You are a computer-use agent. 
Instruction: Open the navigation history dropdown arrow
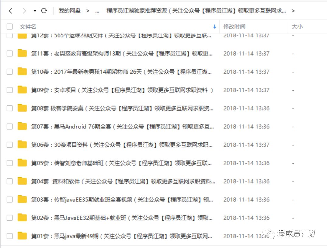pos(35,11)
